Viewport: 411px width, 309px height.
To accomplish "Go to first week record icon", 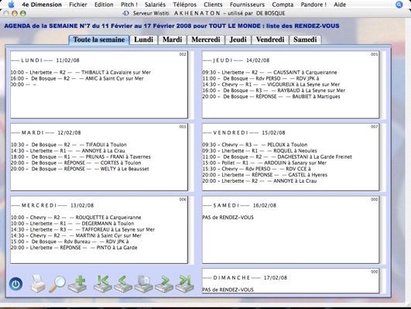I will [102, 283].
